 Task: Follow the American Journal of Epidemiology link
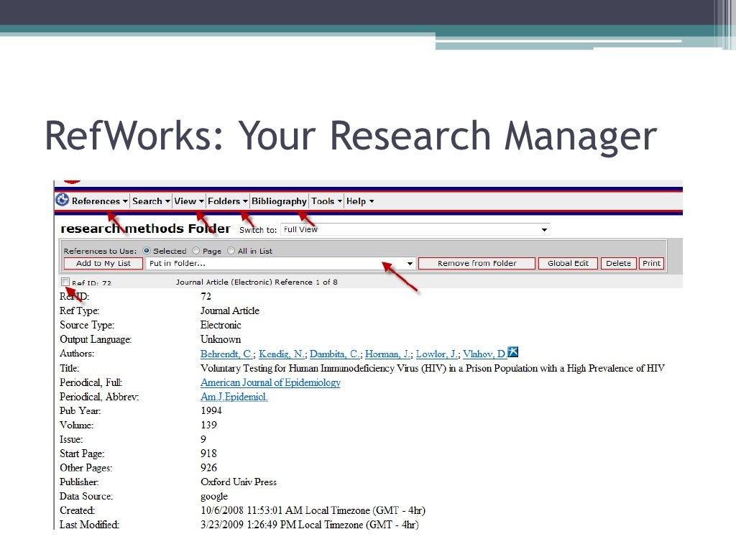tap(270, 382)
